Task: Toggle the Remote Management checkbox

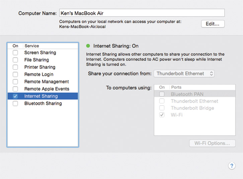Action: coord(15,82)
